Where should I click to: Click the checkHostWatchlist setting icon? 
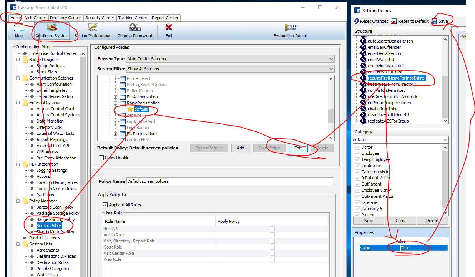tap(364, 66)
